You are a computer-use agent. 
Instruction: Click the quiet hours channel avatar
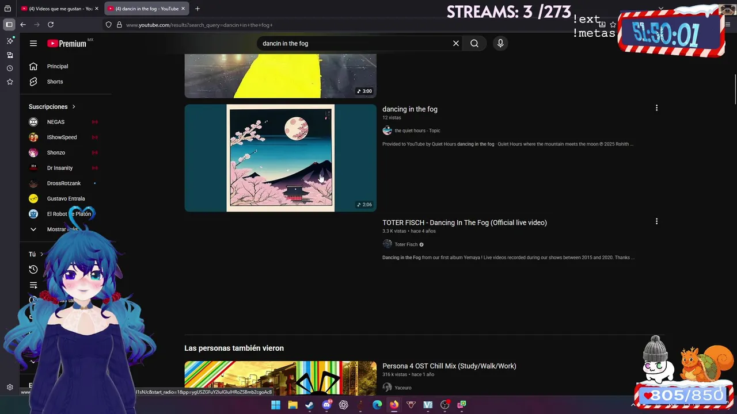click(388, 131)
